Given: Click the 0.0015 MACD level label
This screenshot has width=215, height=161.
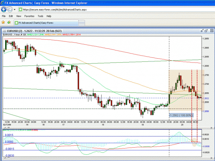Looking at the screenshot, I should click(x=9, y=135).
